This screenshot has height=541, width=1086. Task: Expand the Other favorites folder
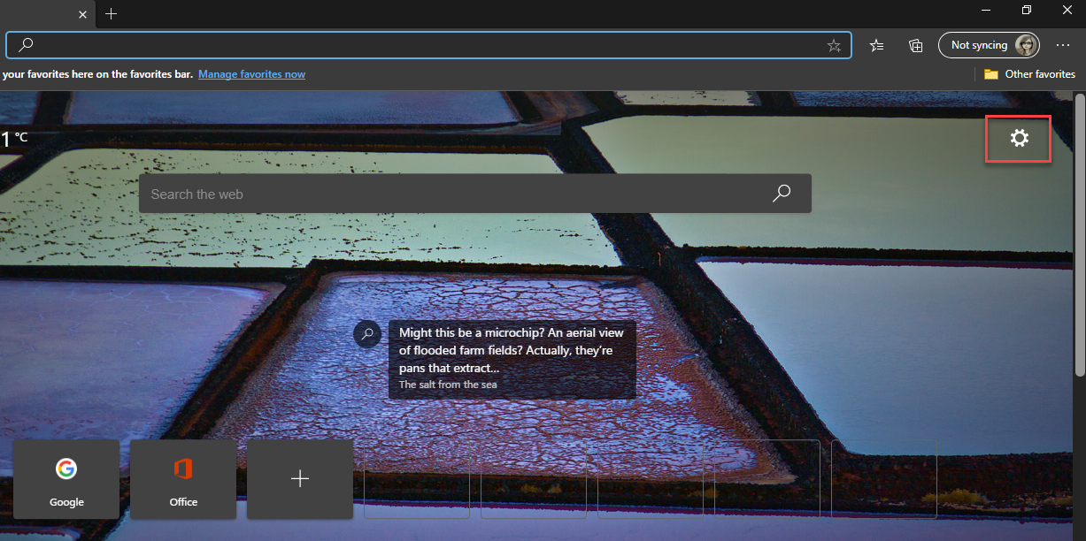pos(1029,74)
